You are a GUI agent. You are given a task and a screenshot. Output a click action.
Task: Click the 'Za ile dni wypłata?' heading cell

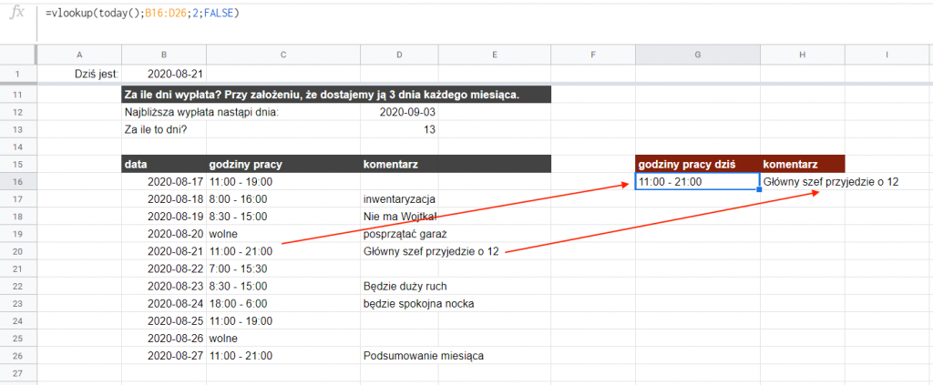[336, 95]
